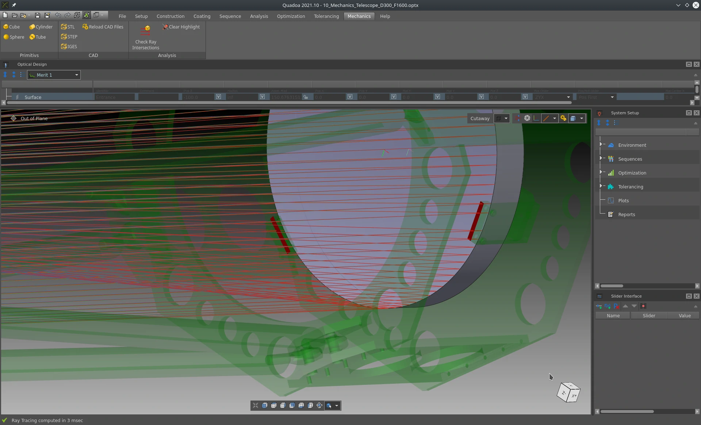The image size is (701, 425).
Task: Click the Clear Highlight button
Action: [x=181, y=27]
